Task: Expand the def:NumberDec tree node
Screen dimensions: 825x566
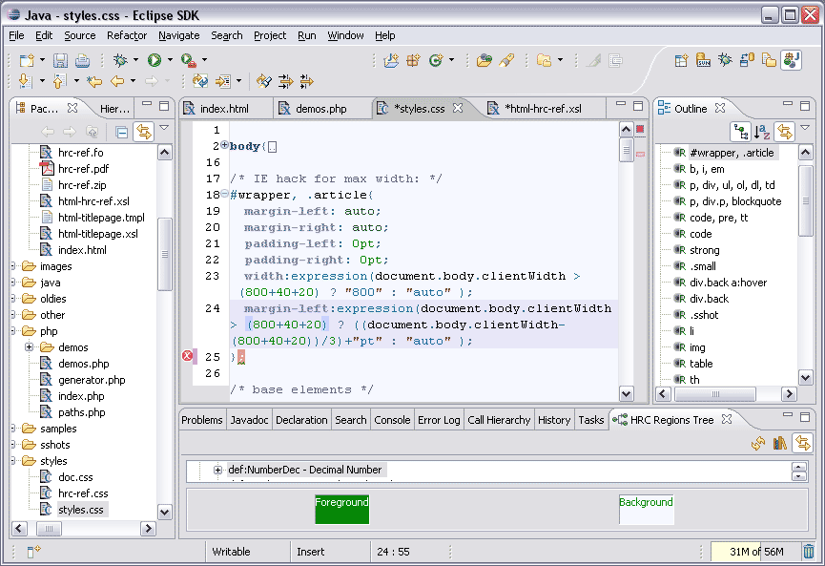Action: point(217,470)
